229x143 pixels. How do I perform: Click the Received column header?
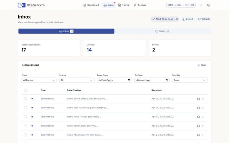pyautogui.click(x=156, y=90)
